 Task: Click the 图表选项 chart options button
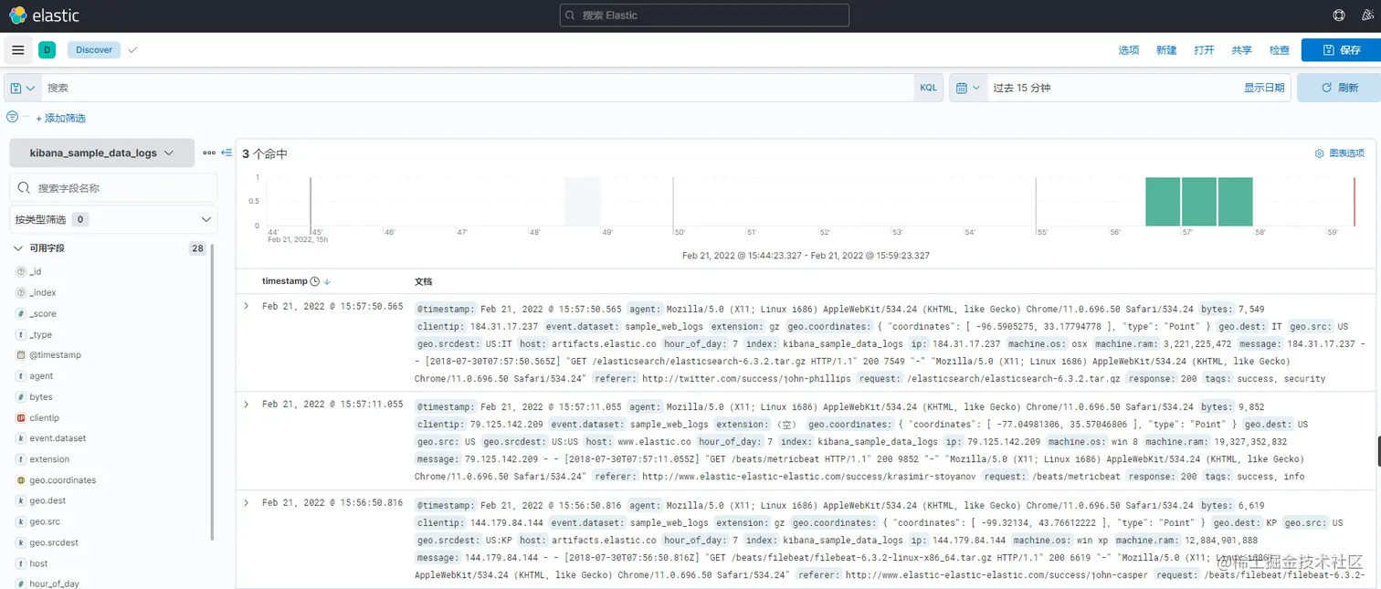coord(1339,153)
